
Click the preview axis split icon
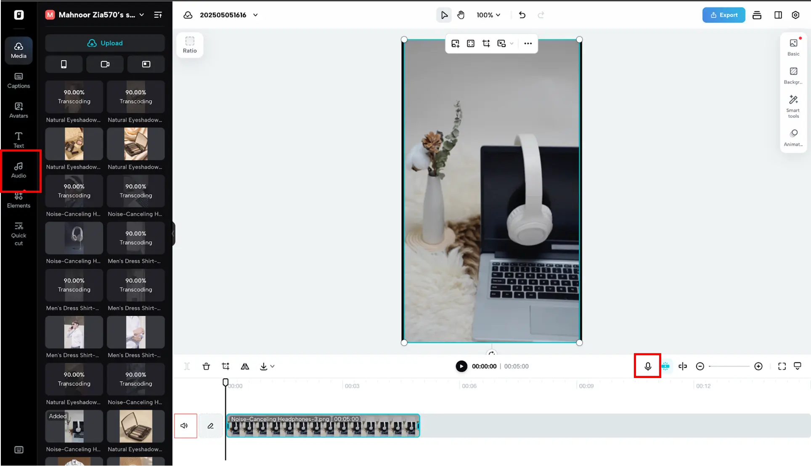coord(683,366)
